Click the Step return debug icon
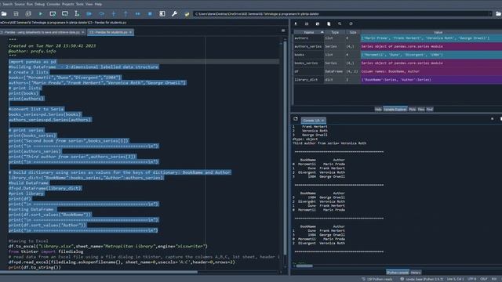502x282 pixels. tap(125, 14)
